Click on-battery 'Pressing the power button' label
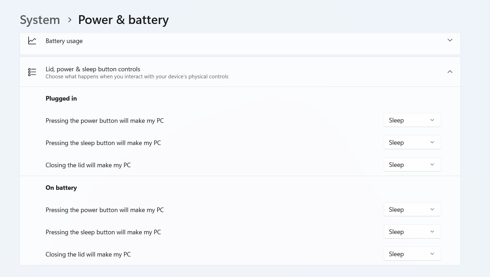Screen dimensions: 490x277 [x=105, y=210]
